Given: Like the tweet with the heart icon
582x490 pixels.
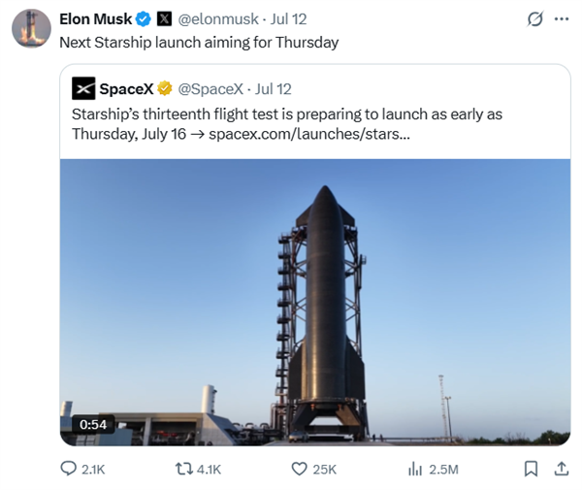Looking at the screenshot, I should point(299,469).
